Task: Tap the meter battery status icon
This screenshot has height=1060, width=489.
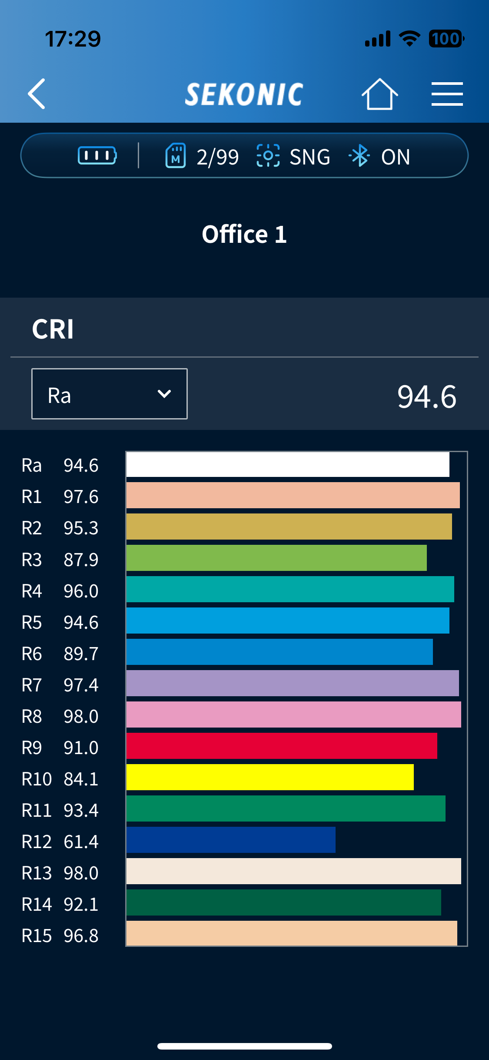Action: 97,156
